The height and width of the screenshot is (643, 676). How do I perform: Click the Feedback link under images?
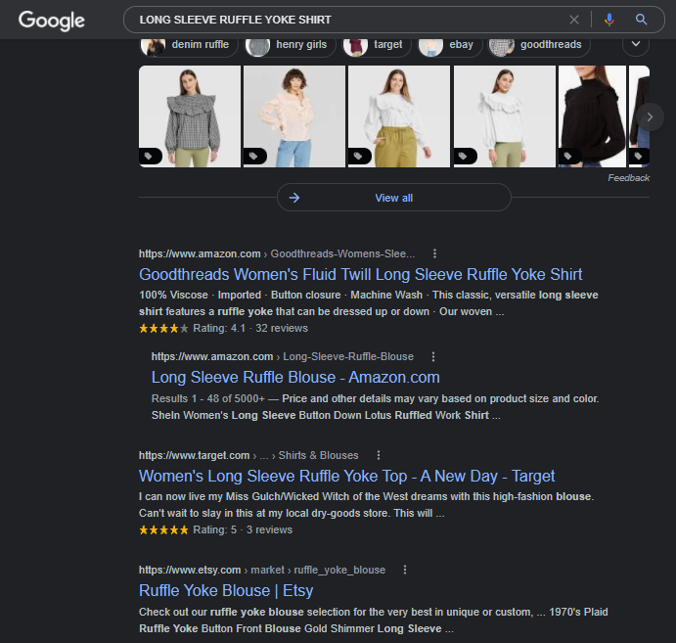pos(629,178)
